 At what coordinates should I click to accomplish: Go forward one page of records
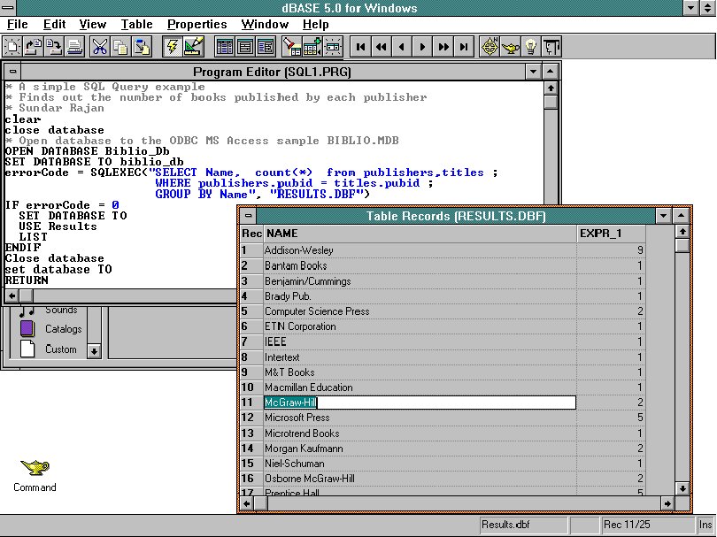click(x=443, y=47)
